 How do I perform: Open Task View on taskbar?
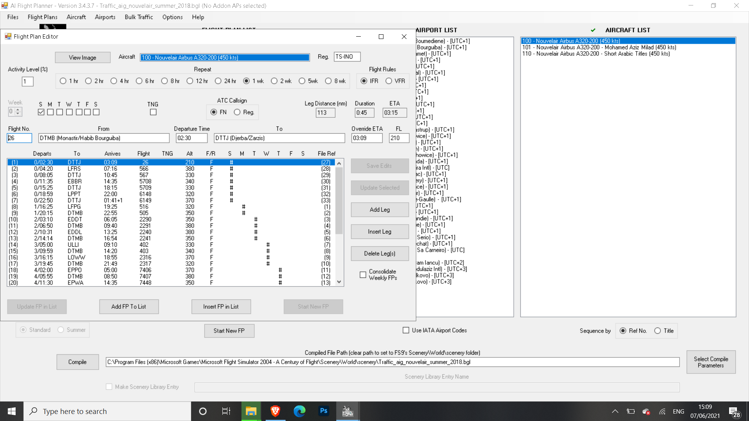pos(226,411)
